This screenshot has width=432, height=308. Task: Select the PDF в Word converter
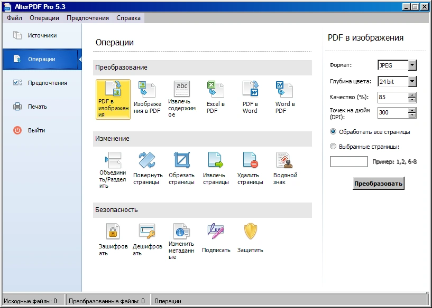coord(250,98)
